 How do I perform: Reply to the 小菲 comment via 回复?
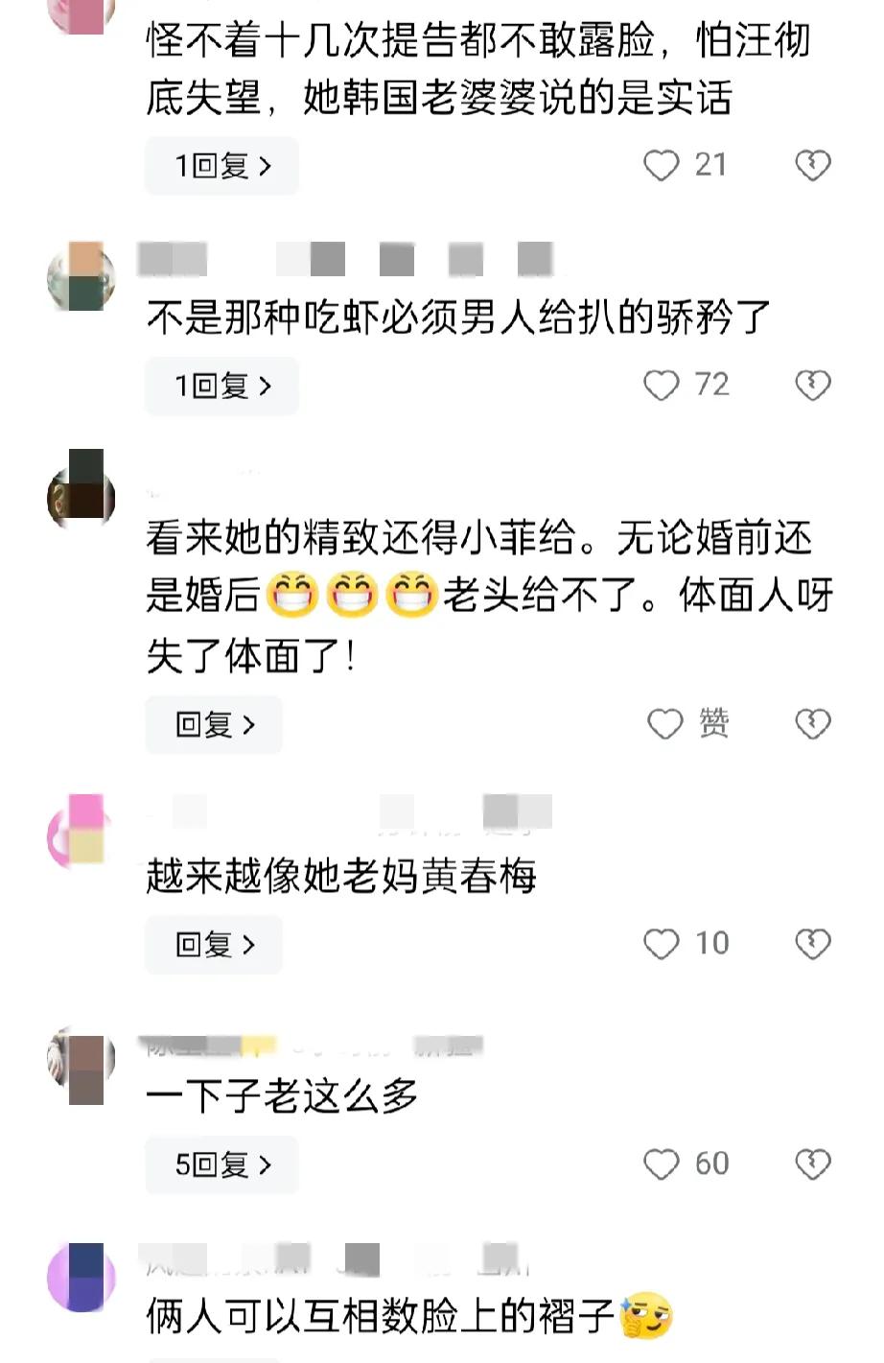click(x=214, y=724)
